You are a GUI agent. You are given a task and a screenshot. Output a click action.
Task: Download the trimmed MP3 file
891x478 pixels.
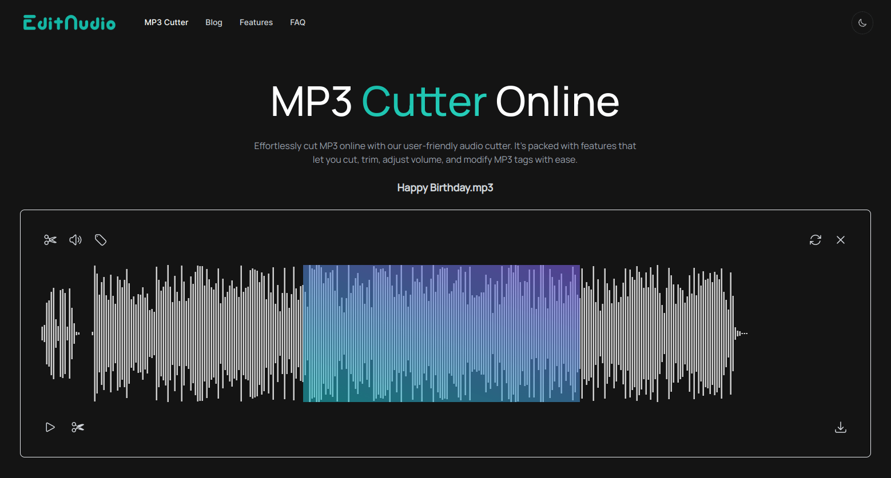840,427
